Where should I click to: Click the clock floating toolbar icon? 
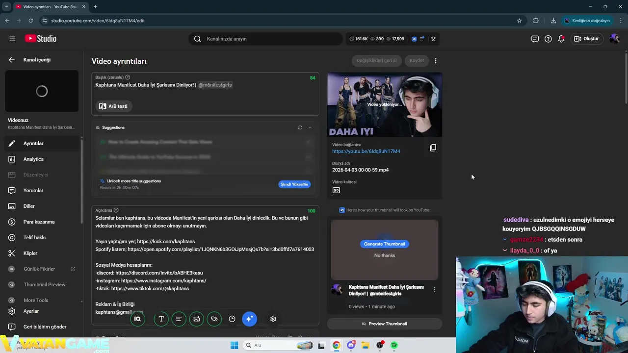tap(232, 319)
